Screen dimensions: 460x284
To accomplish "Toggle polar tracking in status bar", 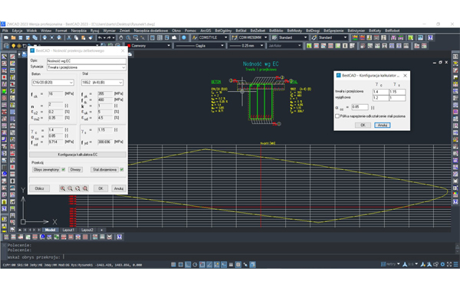I will tap(195, 265).
